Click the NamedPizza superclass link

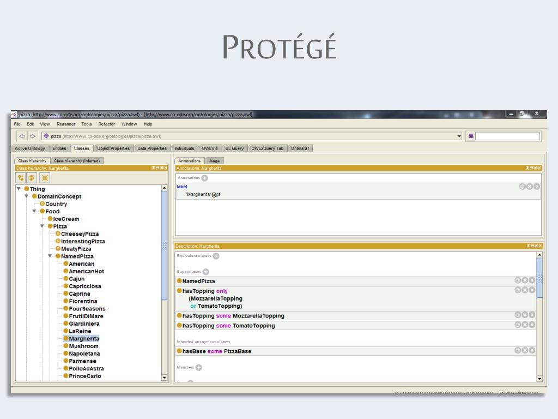(198, 281)
